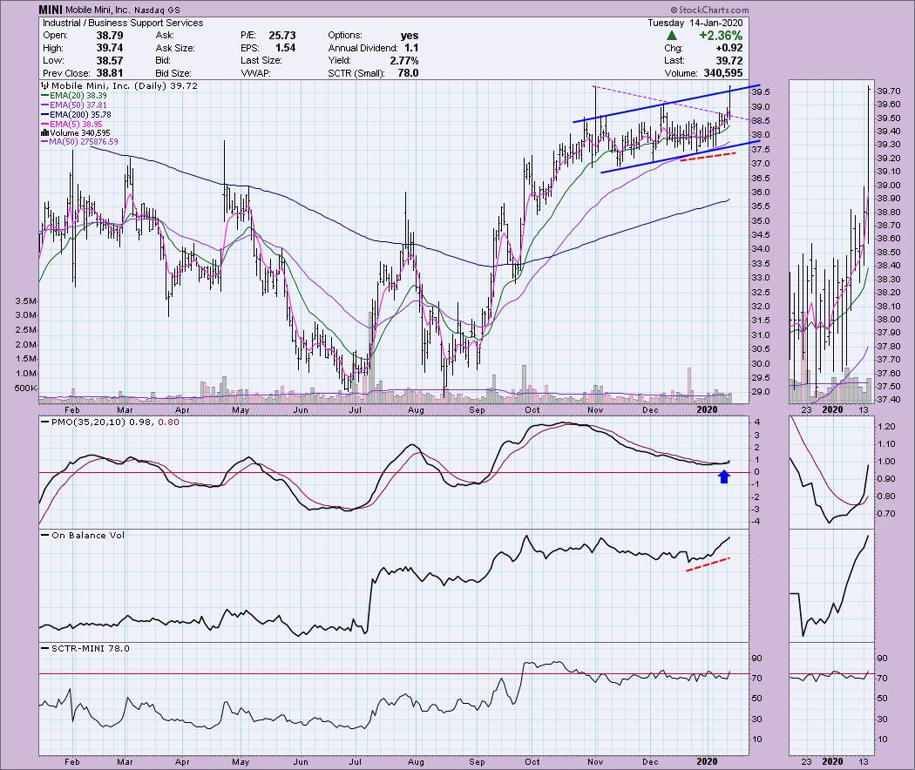
Task: Click the 'SCTR (Small):' label in the header
Action: (356, 73)
